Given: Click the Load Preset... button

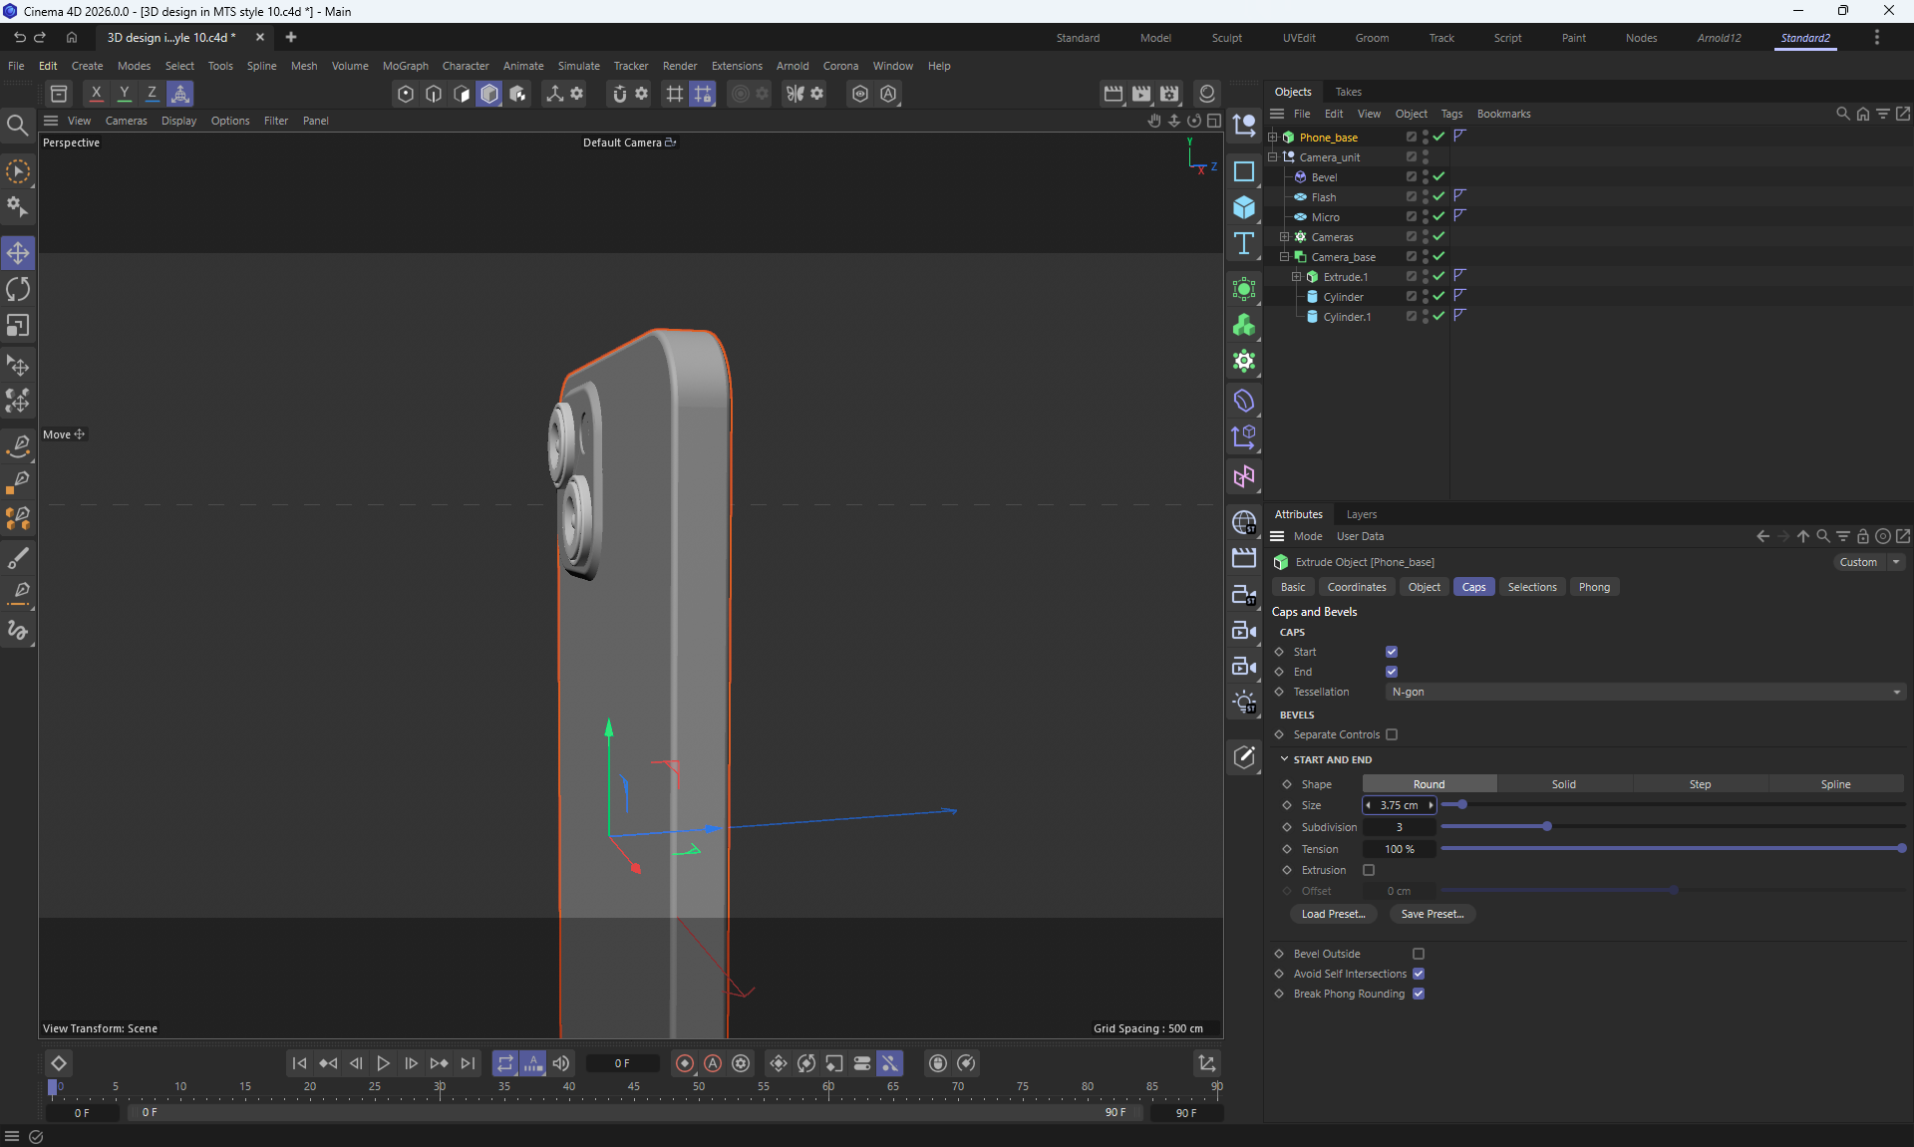Looking at the screenshot, I should (1333, 914).
